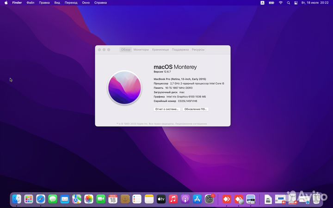The width and height of the screenshot is (333, 208).
Task: Switch to the Ресурсы tab
Action: tap(198, 49)
